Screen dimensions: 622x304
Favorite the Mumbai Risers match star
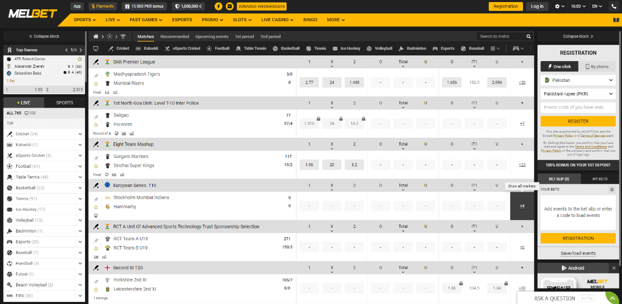(x=96, y=83)
